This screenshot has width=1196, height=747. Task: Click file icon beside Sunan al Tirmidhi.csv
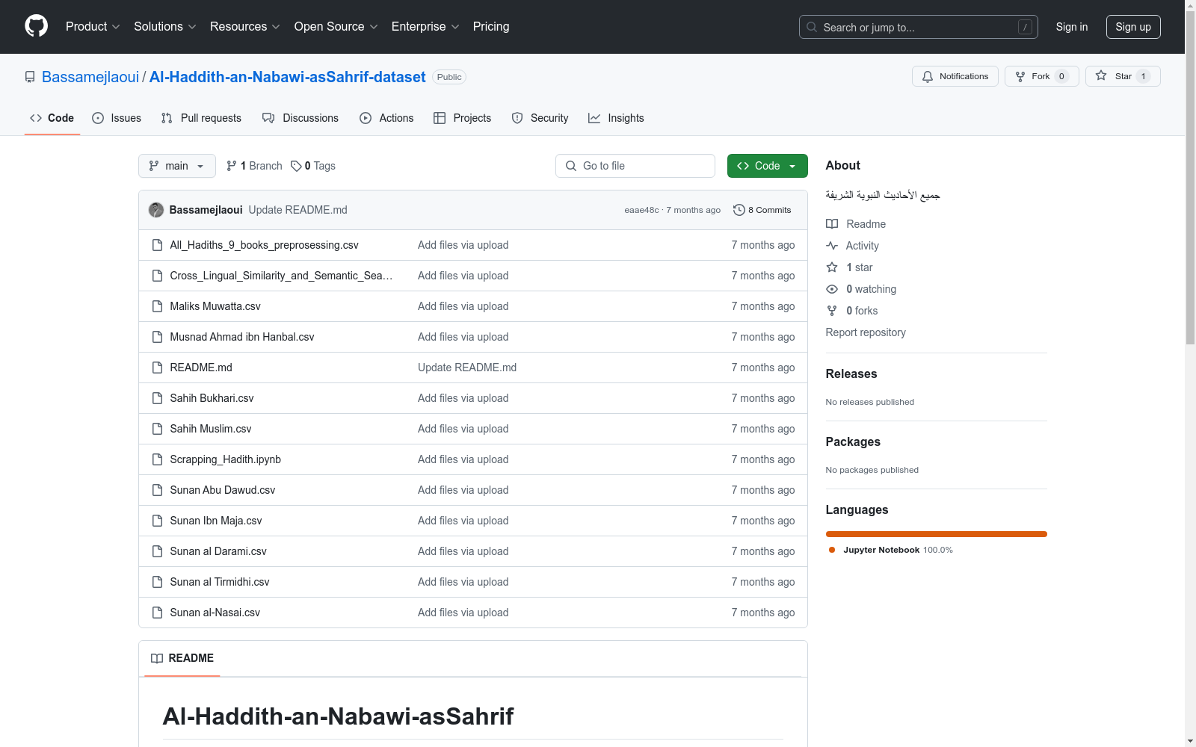[157, 582]
